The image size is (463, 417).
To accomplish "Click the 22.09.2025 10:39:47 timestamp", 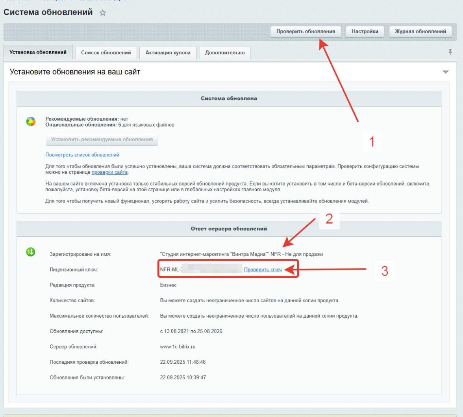I will [x=183, y=378].
